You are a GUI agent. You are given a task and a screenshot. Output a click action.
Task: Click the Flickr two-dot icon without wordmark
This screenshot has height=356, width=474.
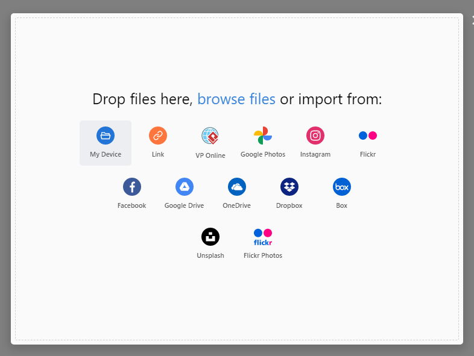click(x=367, y=136)
